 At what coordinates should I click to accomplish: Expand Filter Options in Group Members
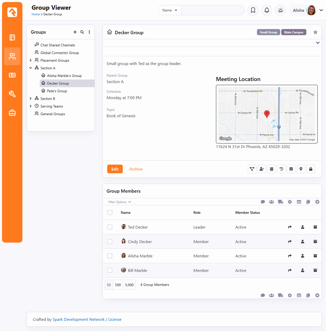tap(119, 202)
